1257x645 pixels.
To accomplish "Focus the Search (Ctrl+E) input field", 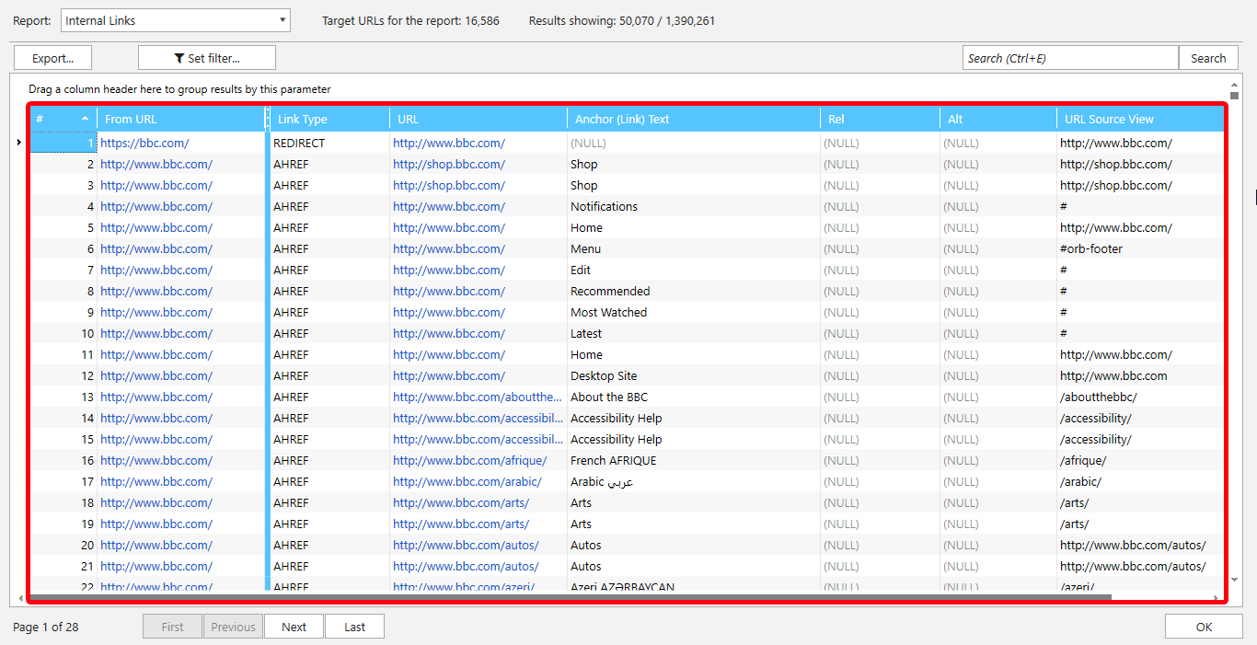I will coord(1070,58).
